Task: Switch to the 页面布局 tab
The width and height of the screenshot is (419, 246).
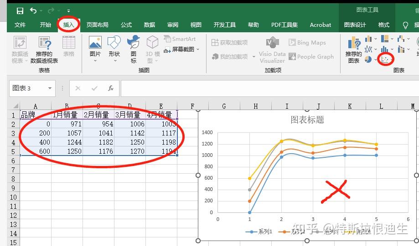Action: [x=97, y=25]
